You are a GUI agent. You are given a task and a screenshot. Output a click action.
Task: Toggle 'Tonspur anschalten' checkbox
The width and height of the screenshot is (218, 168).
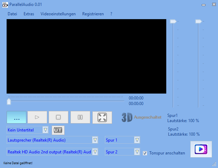(145, 153)
